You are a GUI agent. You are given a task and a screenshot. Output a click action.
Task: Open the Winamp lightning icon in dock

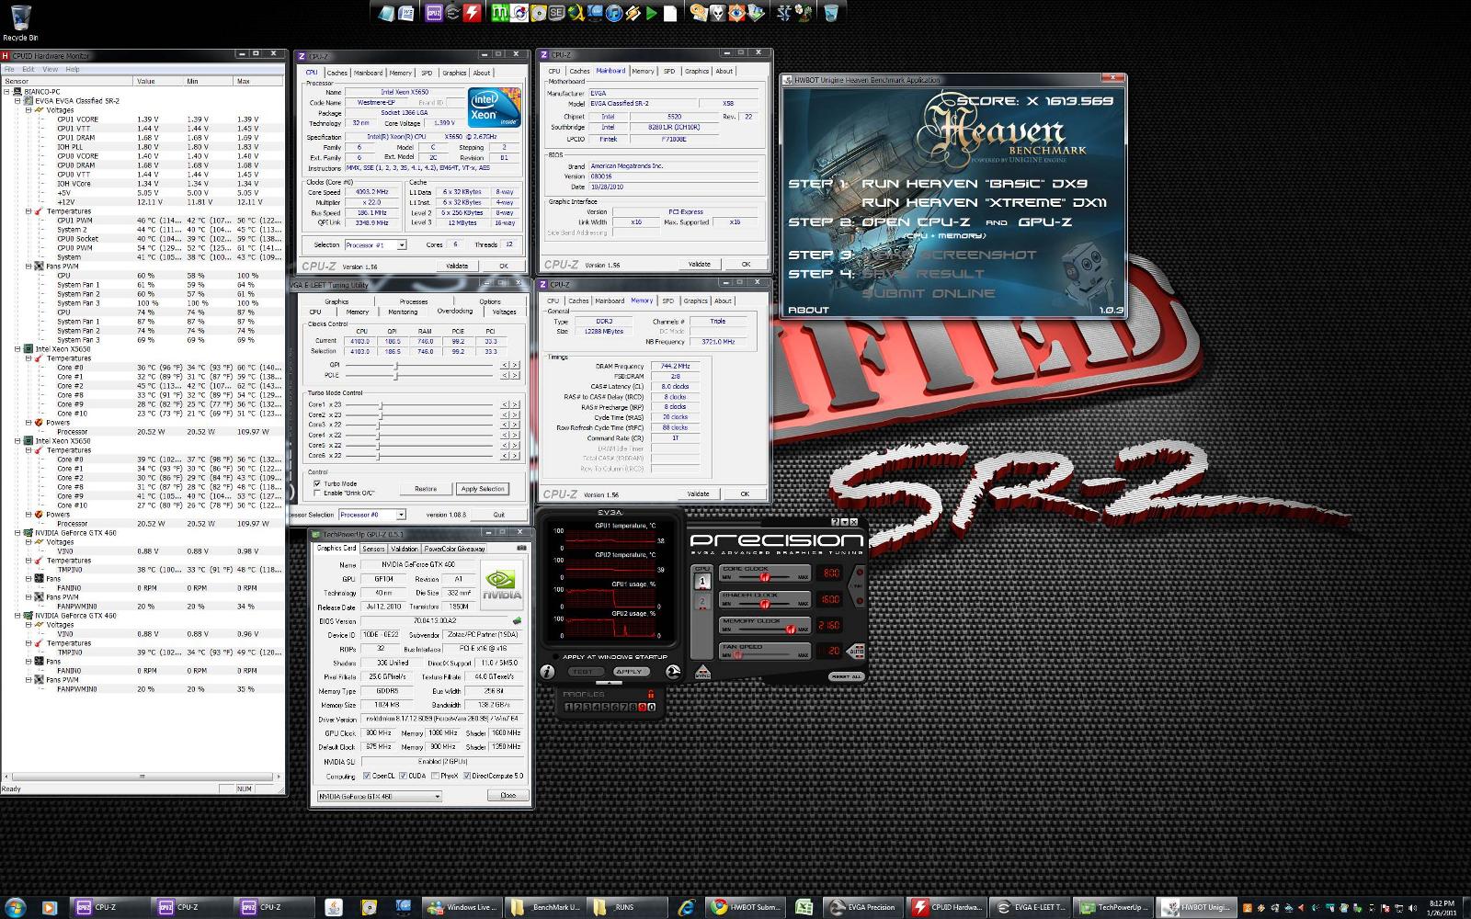pos(632,13)
